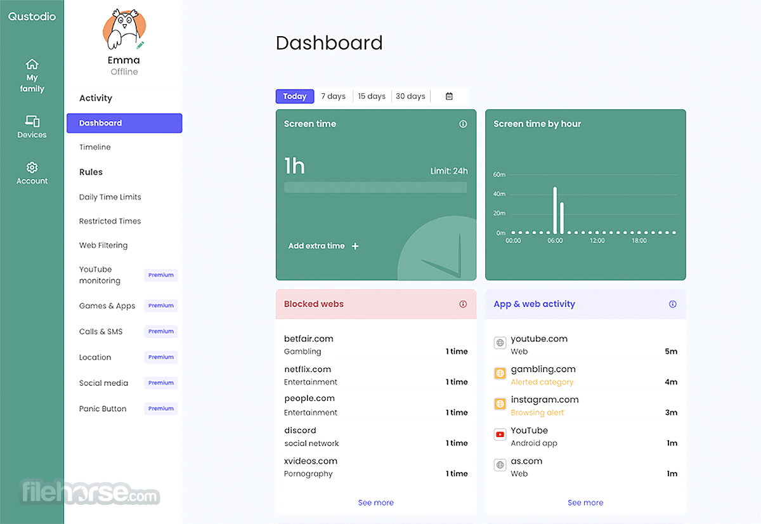Click the as.com activity entry
The image size is (761, 524).
585,467
